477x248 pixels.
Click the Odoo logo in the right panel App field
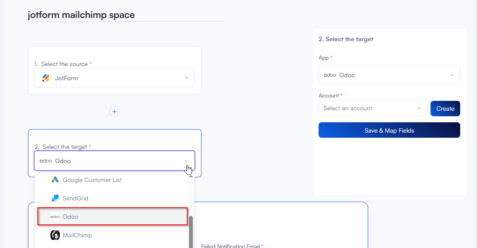[330, 75]
